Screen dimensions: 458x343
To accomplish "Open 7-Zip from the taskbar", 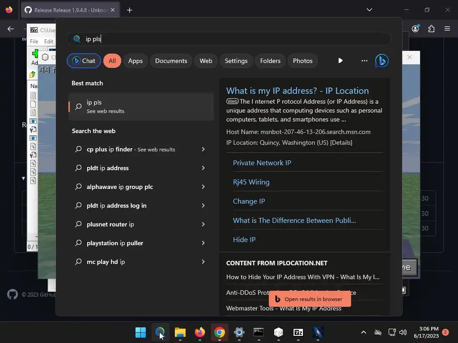I will (x=298, y=332).
